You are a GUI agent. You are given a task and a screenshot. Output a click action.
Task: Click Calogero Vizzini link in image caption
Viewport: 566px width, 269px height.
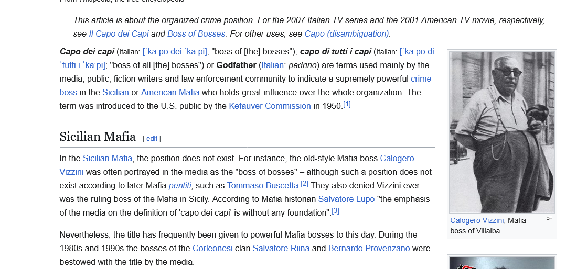tap(477, 221)
